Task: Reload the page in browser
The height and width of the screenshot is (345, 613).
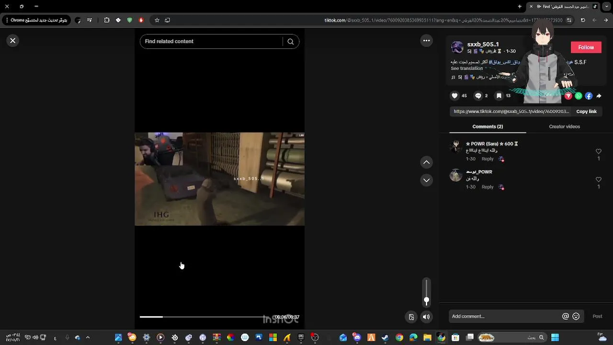Action: [583, 20]
